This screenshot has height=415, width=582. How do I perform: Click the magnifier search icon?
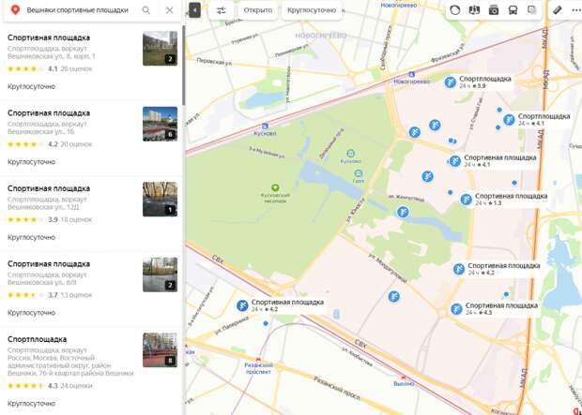[x=146, y=10]
